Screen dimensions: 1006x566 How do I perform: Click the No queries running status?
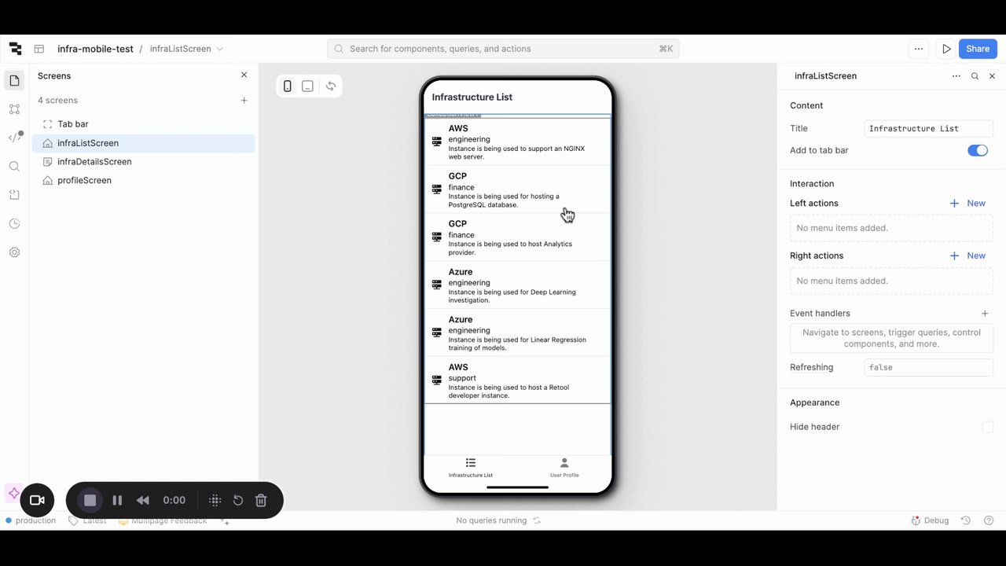pos(491,520)
